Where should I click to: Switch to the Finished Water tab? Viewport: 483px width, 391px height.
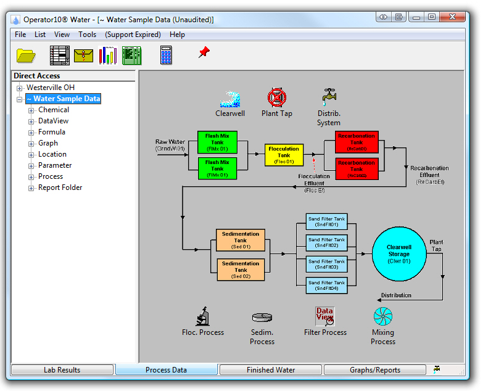click(x=271, y=370)
